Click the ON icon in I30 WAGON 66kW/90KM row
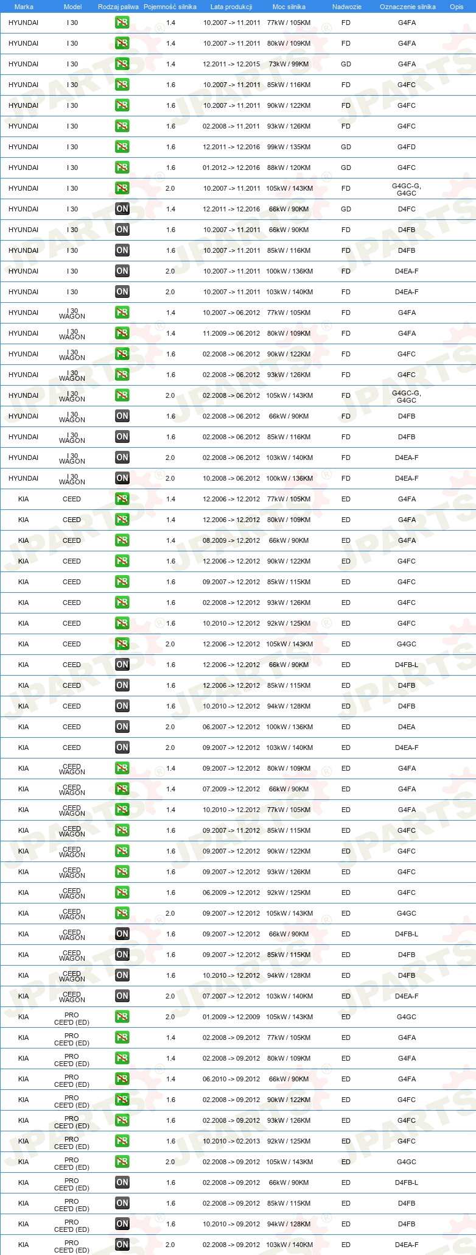The width and height of the screenshot is (476, 1255). 122,416
